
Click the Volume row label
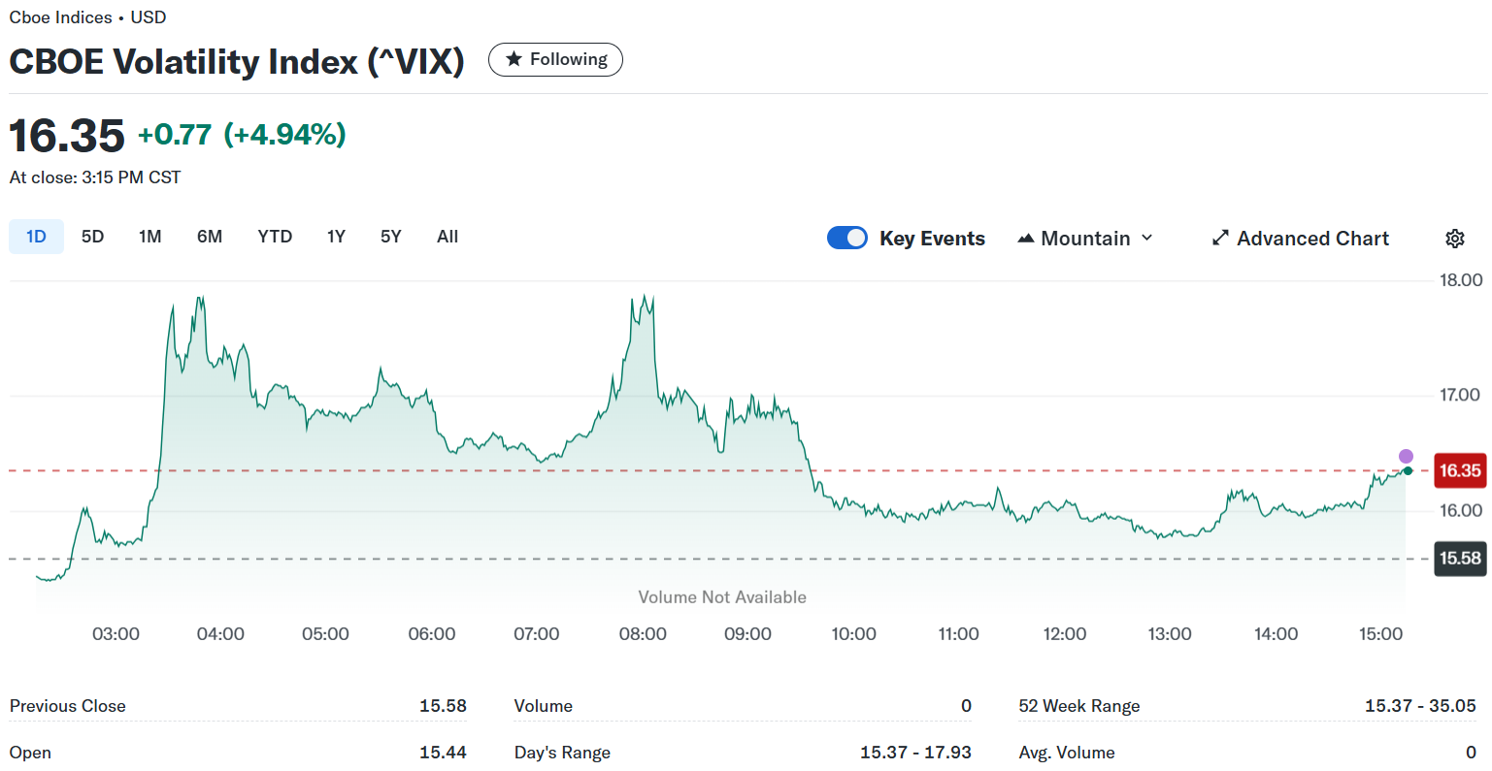point(544,706)
